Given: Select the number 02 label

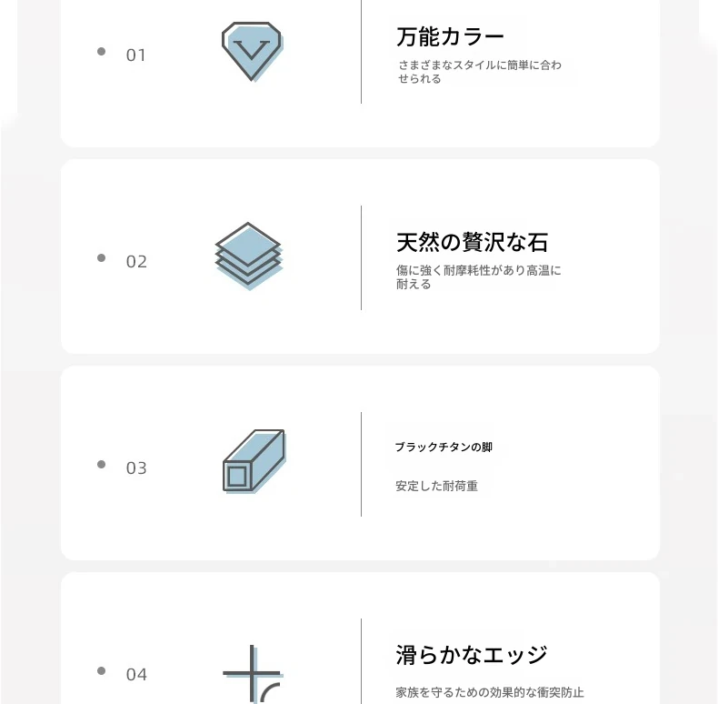Looking at the screenshot, I should pyautogui.click(x=136, y=262).
